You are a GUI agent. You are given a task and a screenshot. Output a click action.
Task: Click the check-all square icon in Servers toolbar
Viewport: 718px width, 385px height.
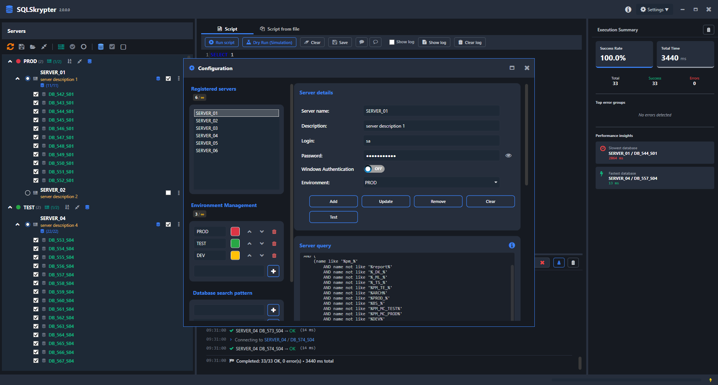(112, 47)
